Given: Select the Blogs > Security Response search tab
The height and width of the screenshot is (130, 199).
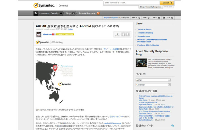Looking at the screenshot, I should click(150, 7).
